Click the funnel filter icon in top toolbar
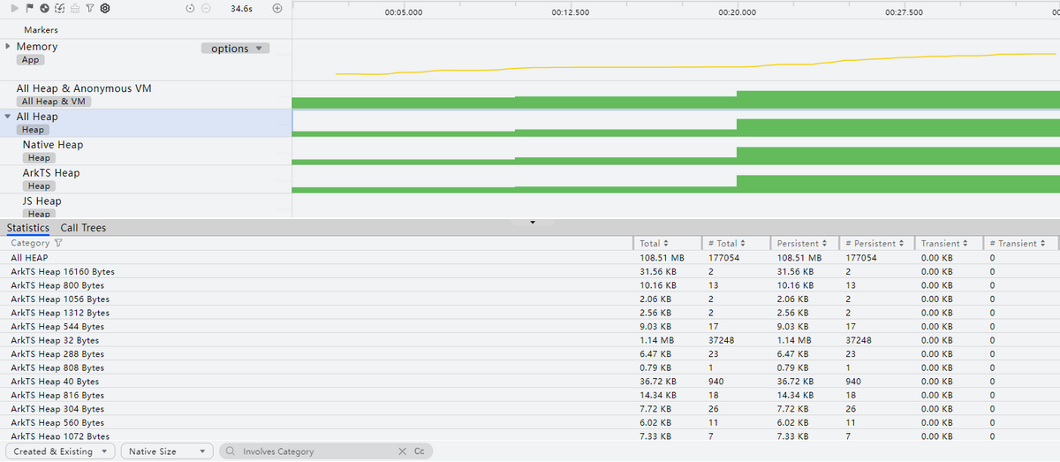 click(89, 8)
